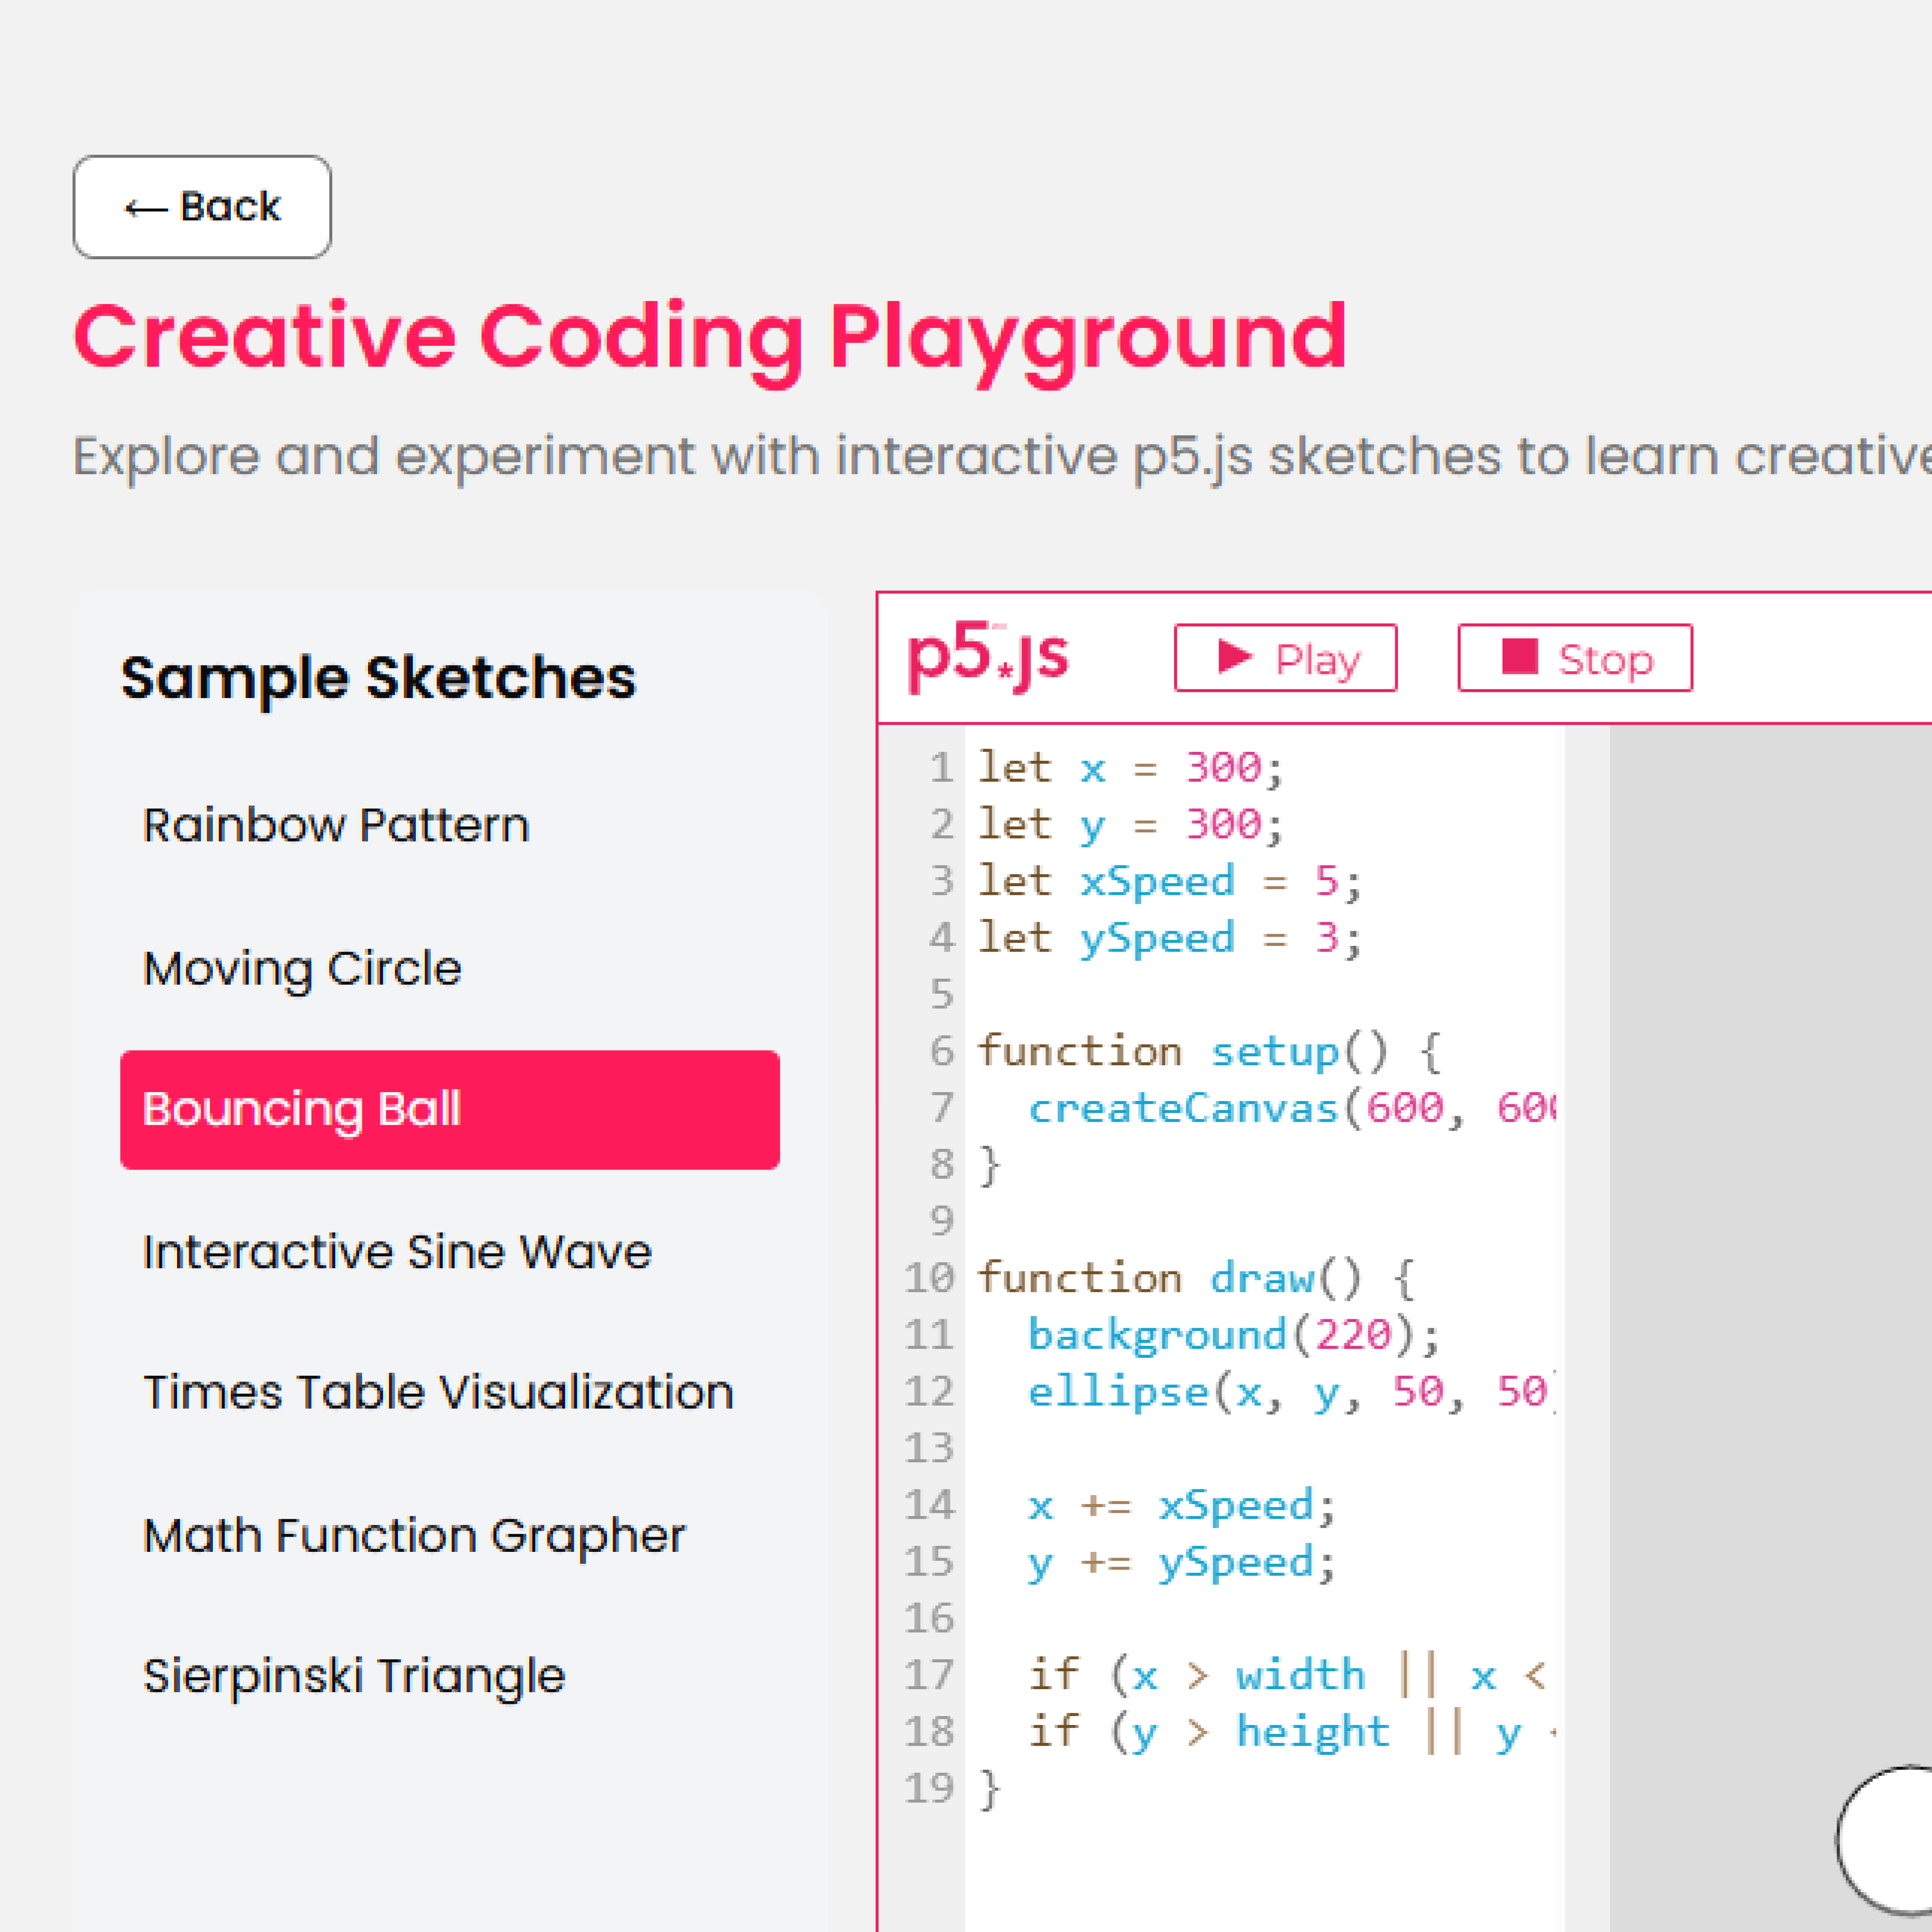Image resolution: width=1932 pixels, height=1932 pixels.
Task: Select the Math Function Grapher sketch
Action: (414, 1535)
